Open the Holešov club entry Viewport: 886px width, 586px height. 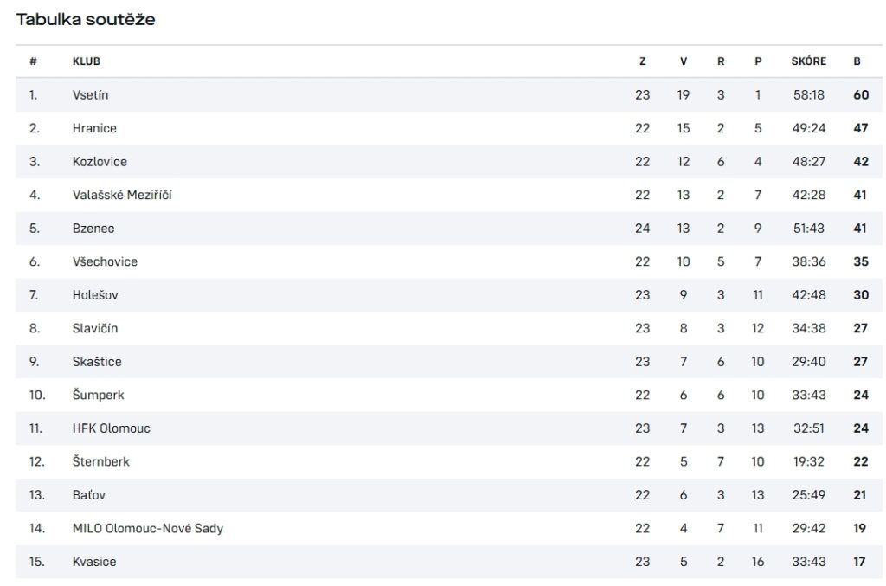click(x=95, y=295)
